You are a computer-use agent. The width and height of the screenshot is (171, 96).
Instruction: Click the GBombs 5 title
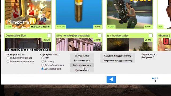tap(164, 35)
